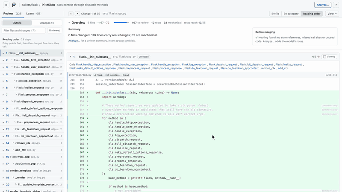Viewport: 342px width, 192px height.
Task: Click the src/flask/app.py path beside Change 1 of 35
Action: pos(114,14)
